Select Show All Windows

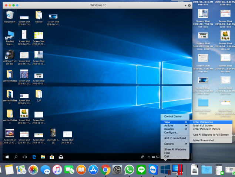[x=175, y=149]
